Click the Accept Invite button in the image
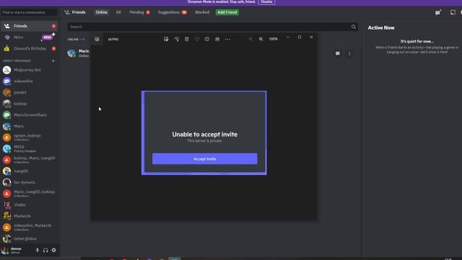Screen dimensions: 462x260 (204, 159)
